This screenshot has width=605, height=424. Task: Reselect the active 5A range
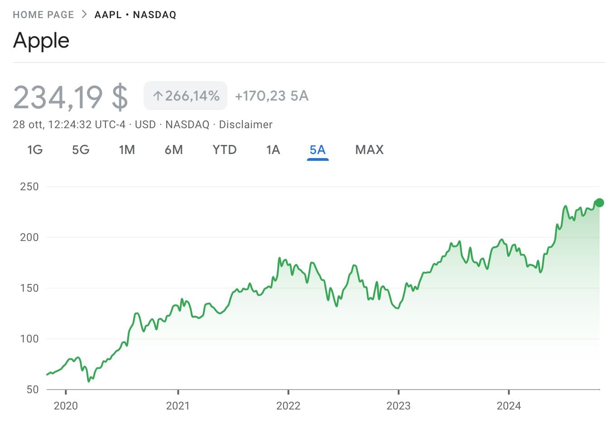coord(317,149)
